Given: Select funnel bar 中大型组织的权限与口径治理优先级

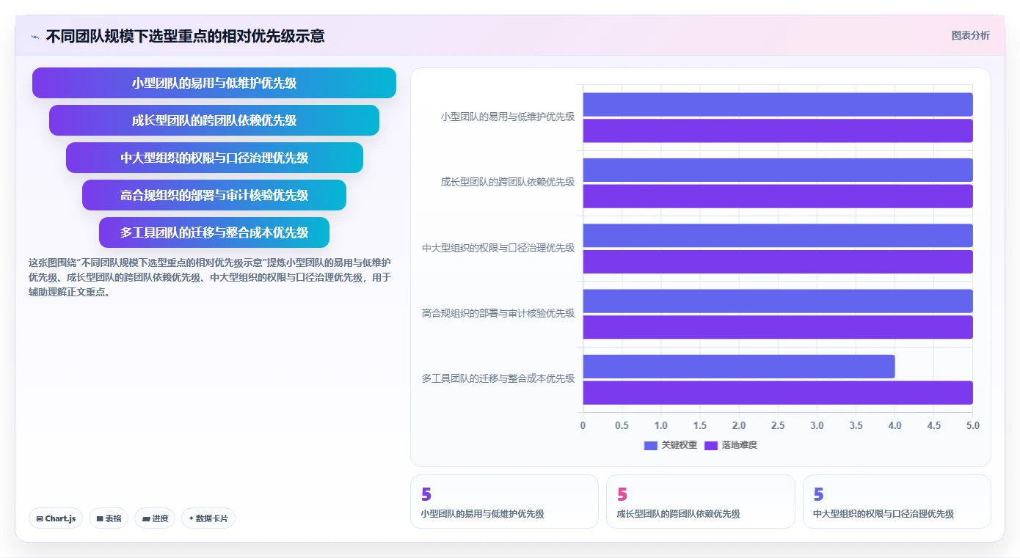Looking at the screenshot, I should point(214,158).
